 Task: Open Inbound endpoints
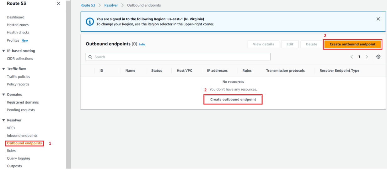22,136
